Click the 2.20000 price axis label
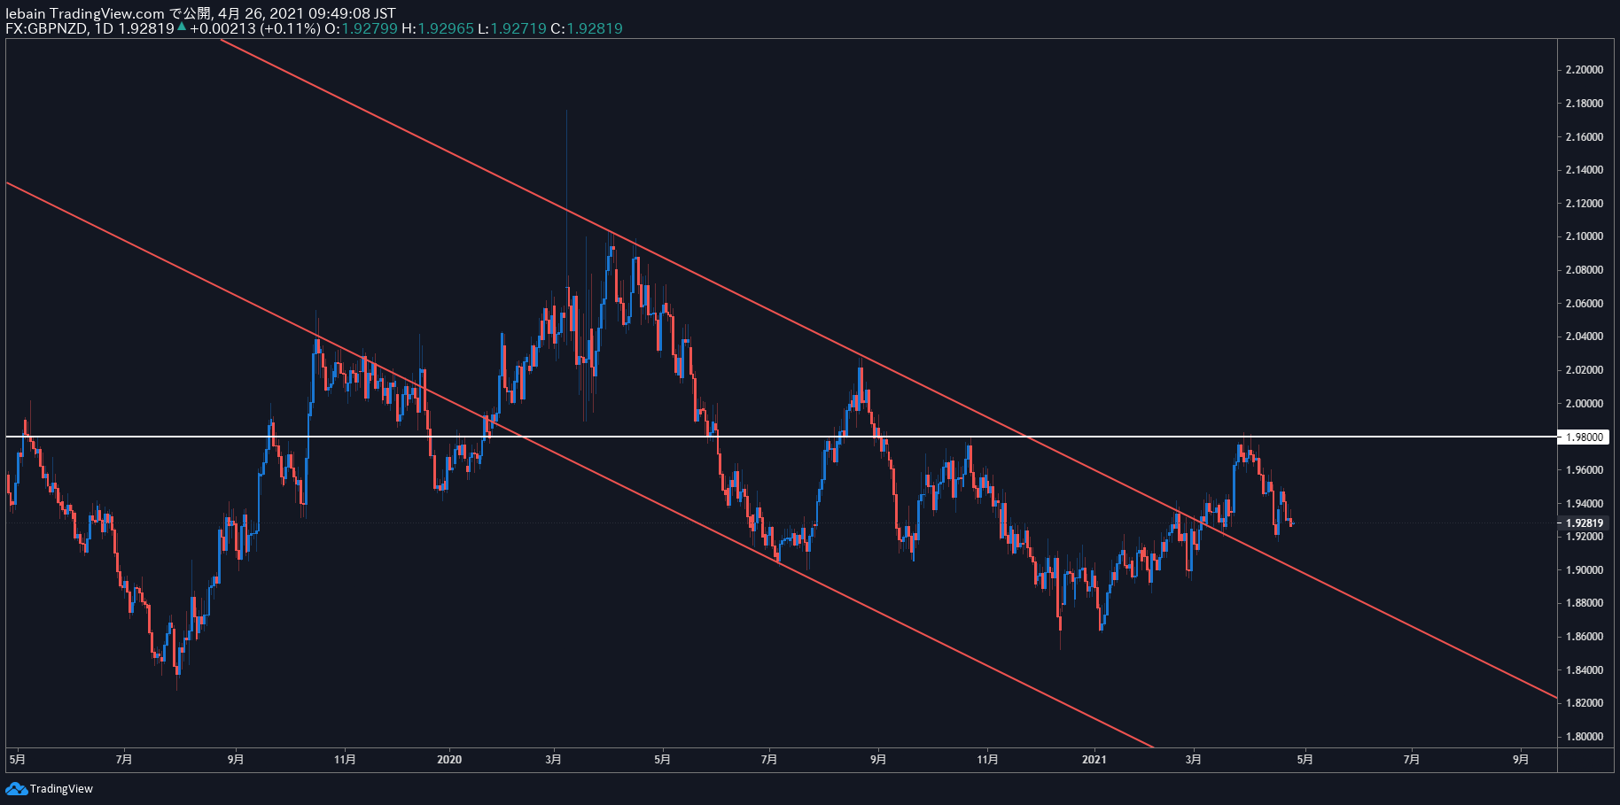The image size is (1620, 805). click(x=1584, y=70)
